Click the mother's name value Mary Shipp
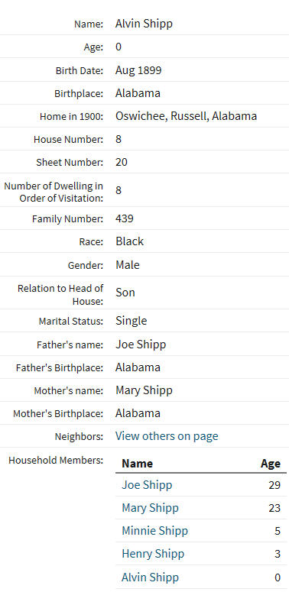Viewport: 289px width, 592px height. (x=144, y=390)
